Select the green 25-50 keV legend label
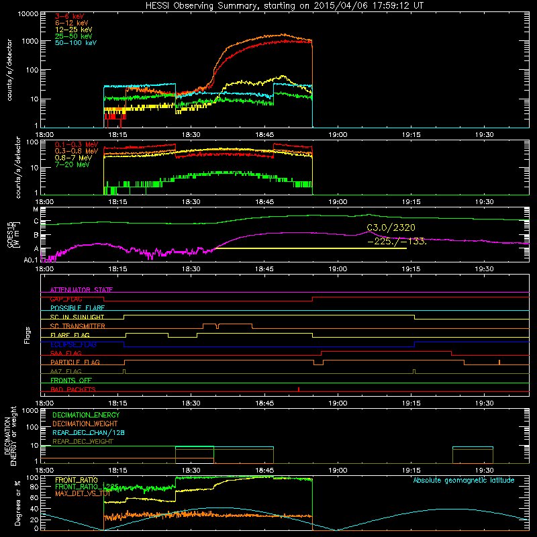The width and height of the screenshot is (537, 537). tap(74, 36)
